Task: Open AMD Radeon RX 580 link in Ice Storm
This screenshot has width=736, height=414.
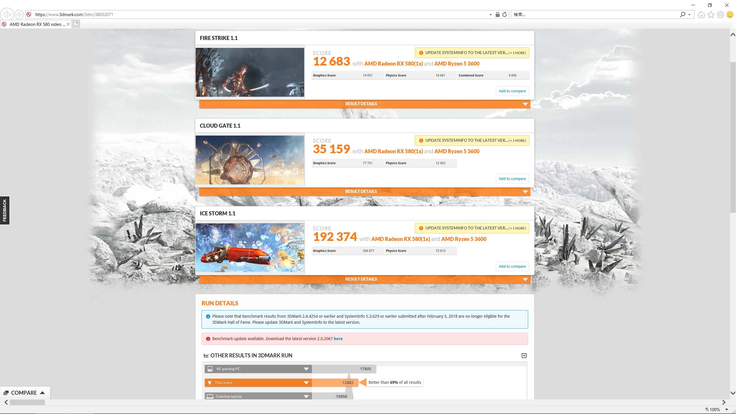Action: (400, 239)
